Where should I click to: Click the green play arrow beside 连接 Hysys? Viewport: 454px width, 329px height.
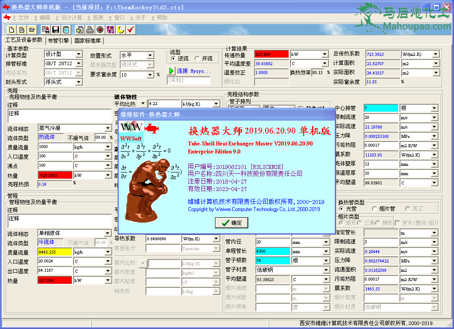(x=171, y=71)
